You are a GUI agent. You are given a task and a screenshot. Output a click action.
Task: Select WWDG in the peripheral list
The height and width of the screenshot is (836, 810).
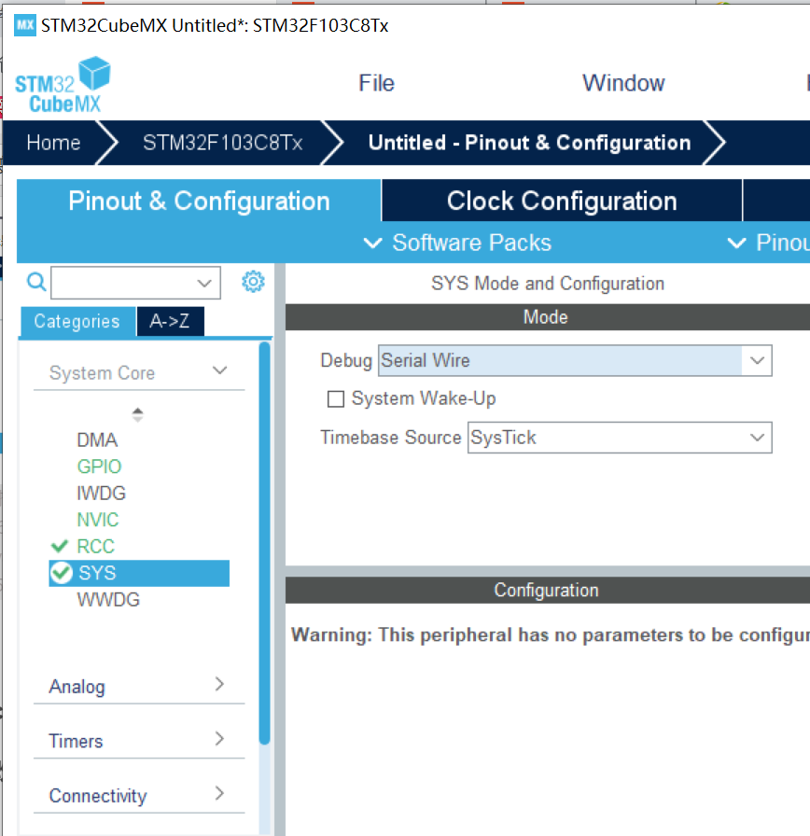[x=108, y=600]
